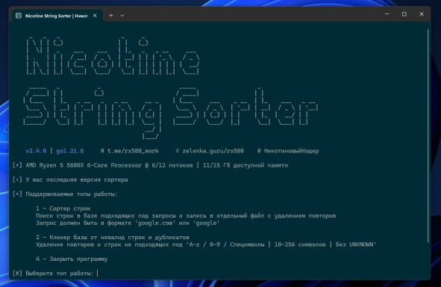
Task: Click the '2 – Клинер базы' option line
Action: 113,237
